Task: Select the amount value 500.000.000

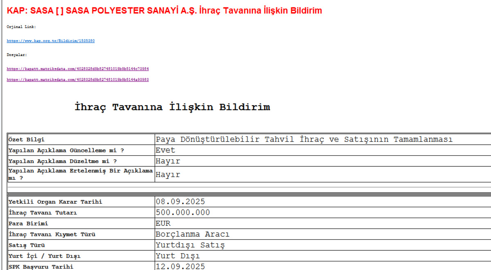Action: pyautogui.click(x=183, y=213)
